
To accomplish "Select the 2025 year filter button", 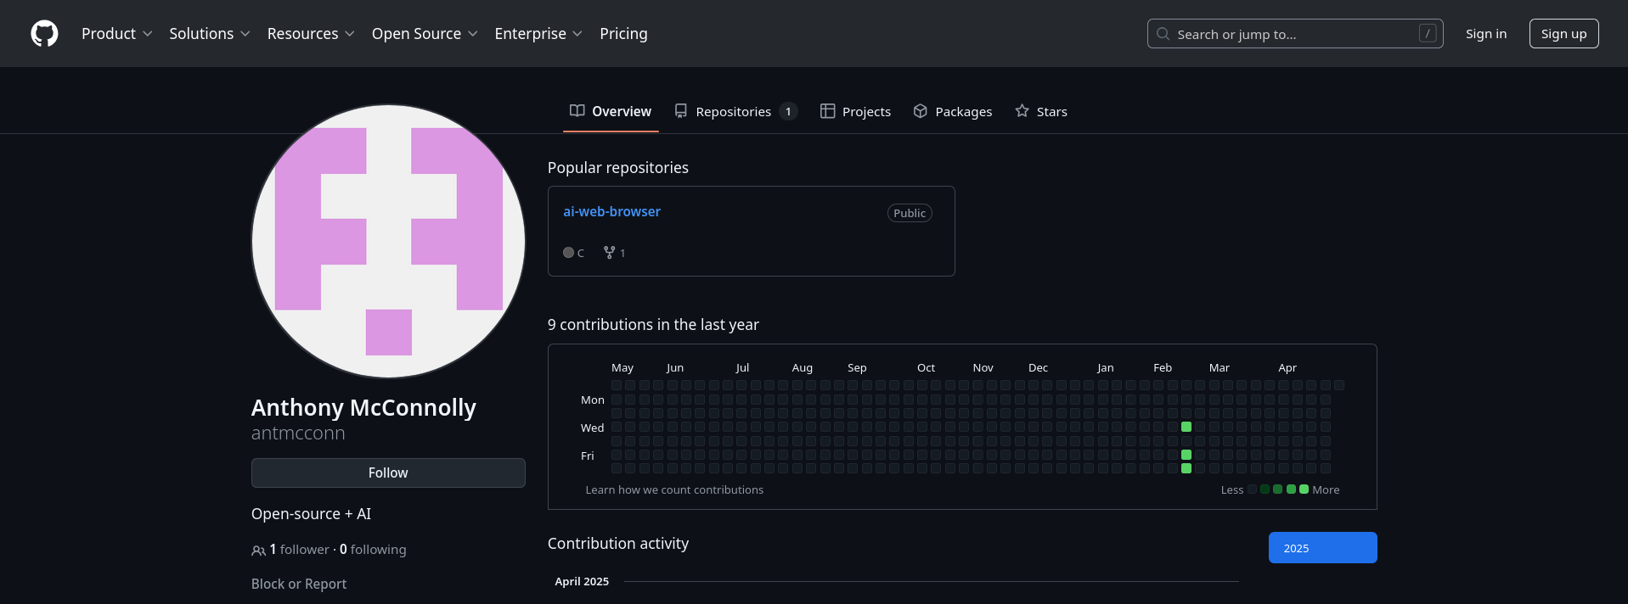I will [1322, 548].
